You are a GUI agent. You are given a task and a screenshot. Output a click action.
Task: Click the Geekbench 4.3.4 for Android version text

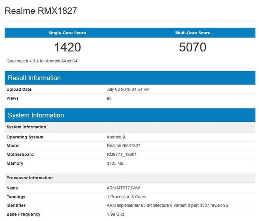(x=42, y=61)
